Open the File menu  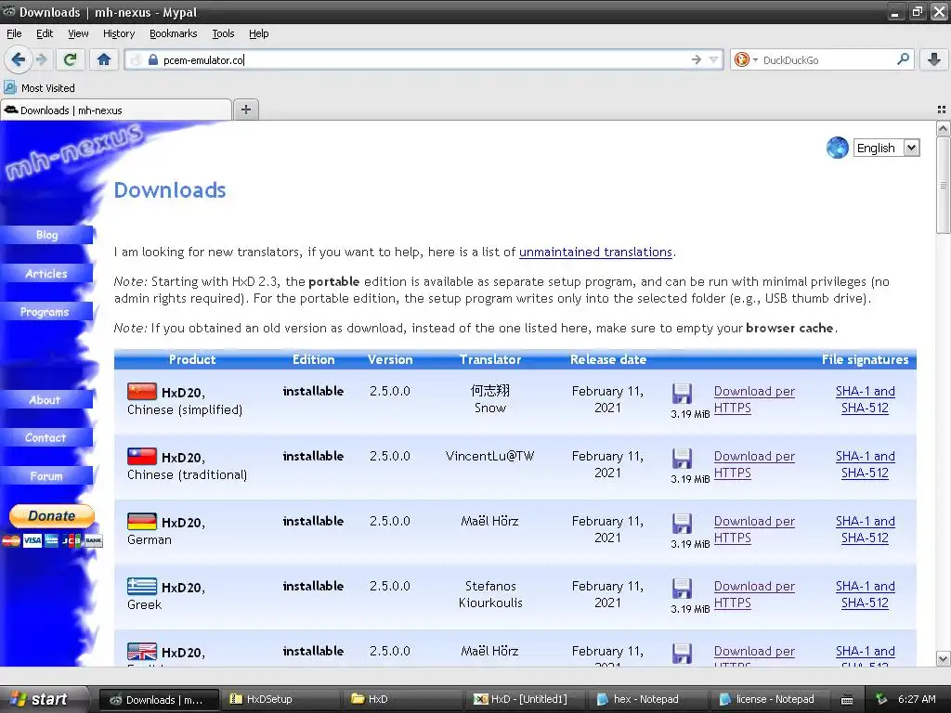[x=14, y=33]
